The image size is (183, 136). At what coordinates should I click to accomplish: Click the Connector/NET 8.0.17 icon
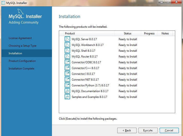click(67, 79)
